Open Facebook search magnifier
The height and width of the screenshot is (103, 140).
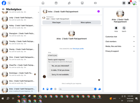point(9,3)
